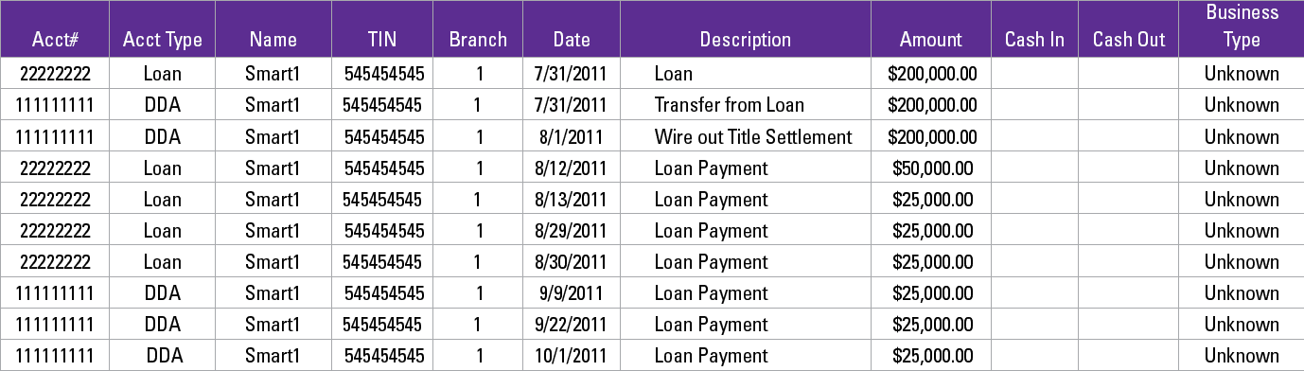Screen dimensions: 1304x371
Task: Click the 7/31/2011 date in the Loan row
Action: [x=572, y=74]
